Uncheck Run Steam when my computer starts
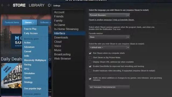Viewport: 172px width, 97px height. 90,53
